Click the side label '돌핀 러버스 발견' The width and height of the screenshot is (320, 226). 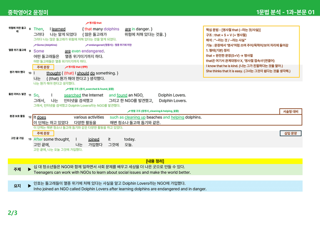click(x=17, y=94)
